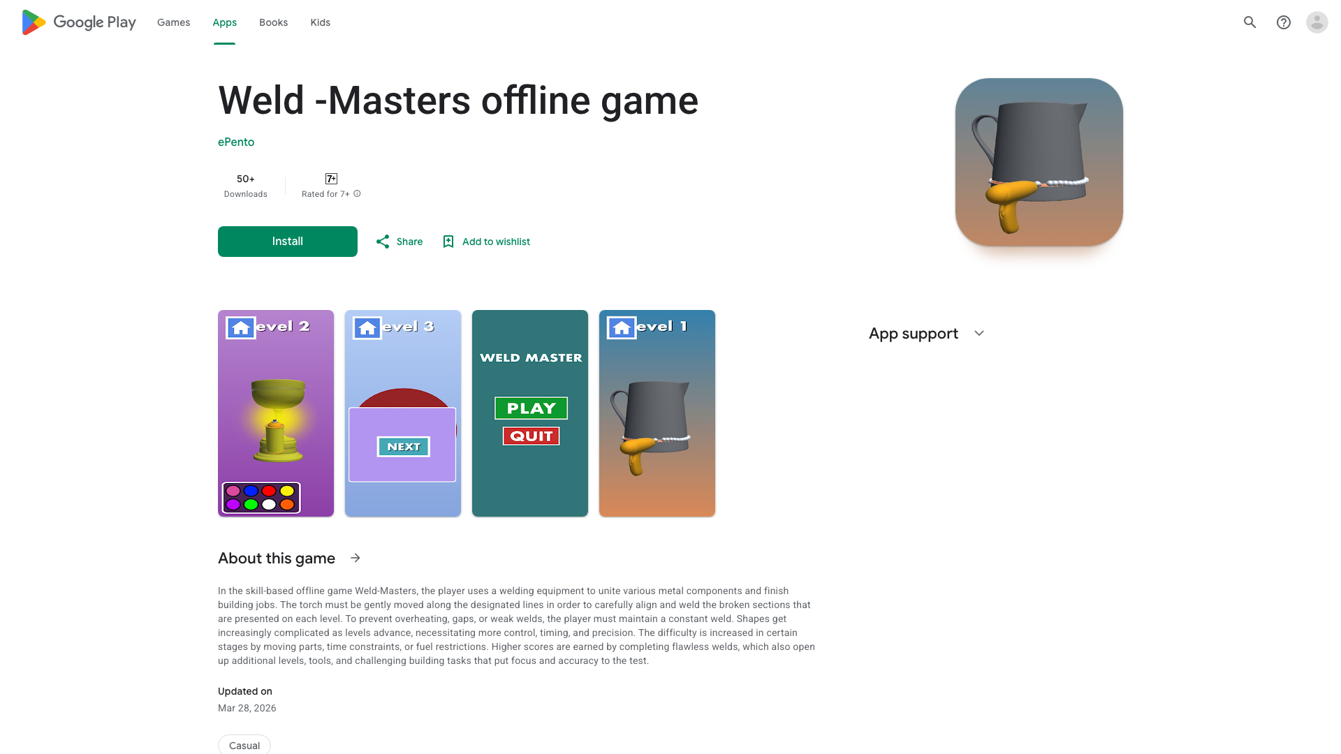Click the green Install button
This screenshot has width=1341, height=754.
288,242
